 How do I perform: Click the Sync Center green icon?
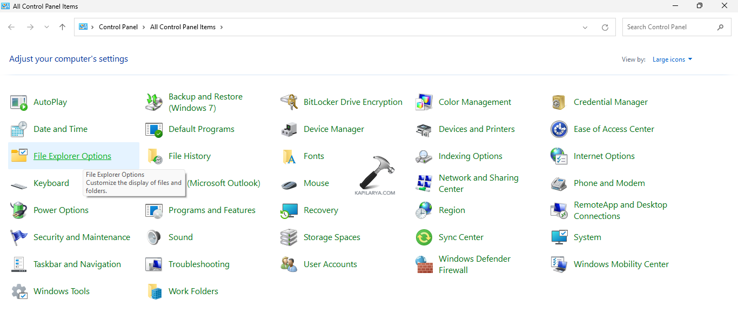(424, 237)
